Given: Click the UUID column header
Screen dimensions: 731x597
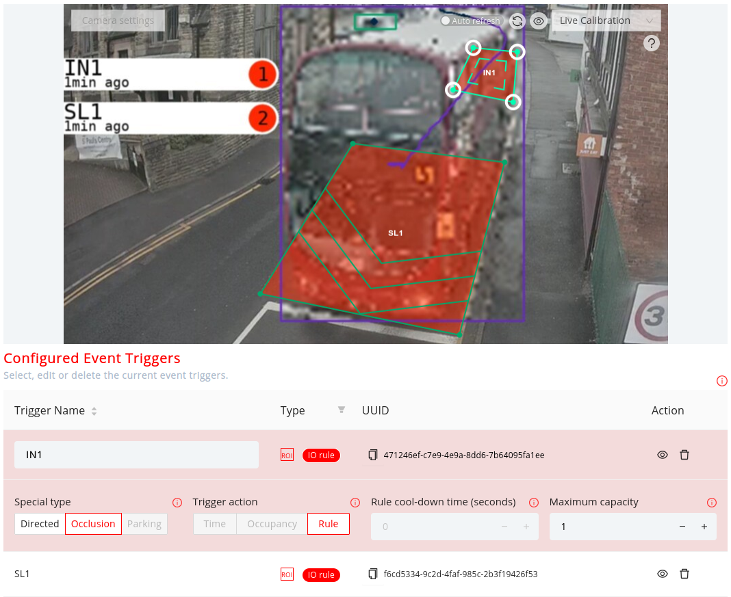Looking at the screenshot, I should (375, 410).
